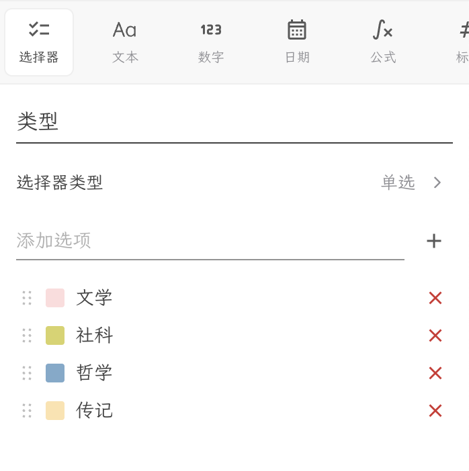The image size is (469, 471).
Task: Pick the 日期 calendar field type
Action: pos(297,42)
